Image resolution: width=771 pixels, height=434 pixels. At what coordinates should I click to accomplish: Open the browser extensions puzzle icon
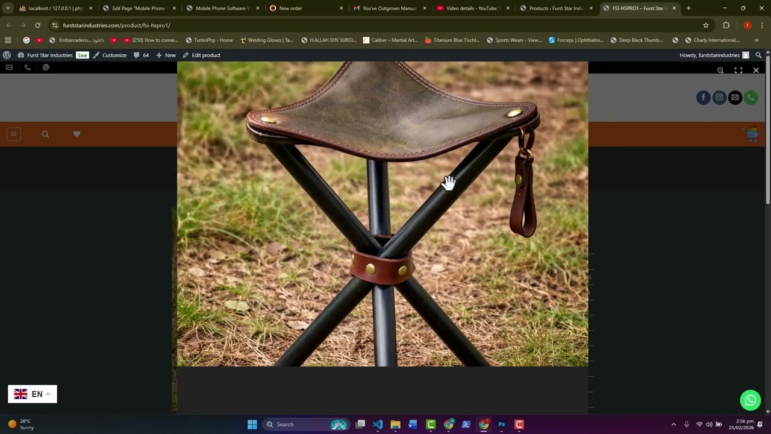(x=726, y=25)
